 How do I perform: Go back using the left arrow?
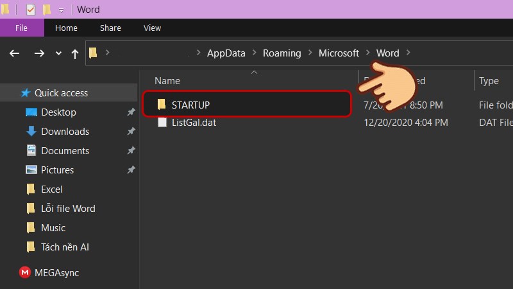[x=14, y=53]
